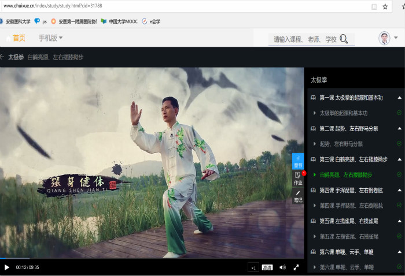Screen dimensions: 405x276
Task: Change playback speed x1 button
Action: (x=253, y=267)
